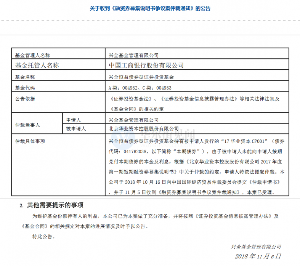Click '兴全恒益债券型证券投资基金' fund name value
Viewport: 300px width, 266px height.
[x=141, y=77]
